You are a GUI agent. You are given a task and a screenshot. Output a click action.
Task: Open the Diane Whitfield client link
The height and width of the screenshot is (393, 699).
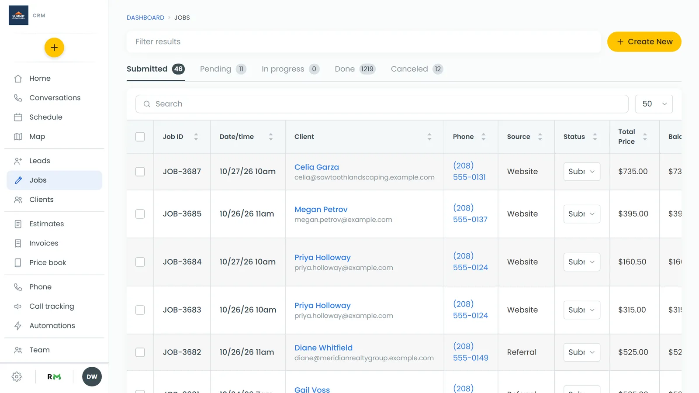(x=323, y=348)
